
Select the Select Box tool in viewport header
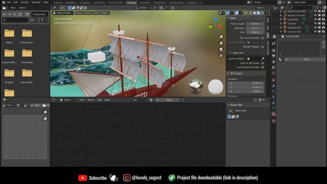[62, 8]
